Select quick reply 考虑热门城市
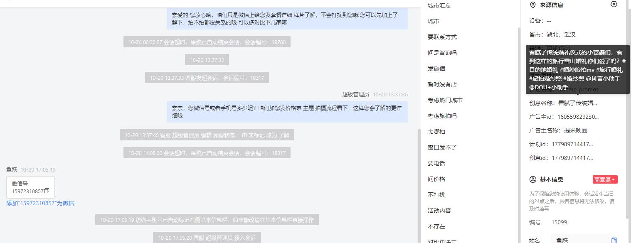 pos(445,100)
